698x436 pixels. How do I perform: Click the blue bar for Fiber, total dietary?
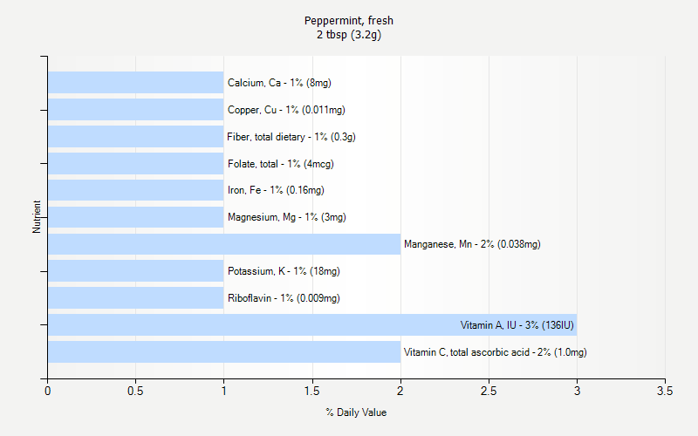[x=136, y=137]
